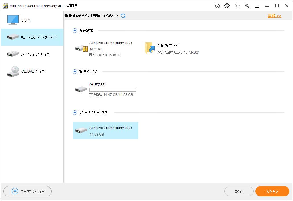
Task: Click the bootable CD/disc icon in title bar
Action: (217, 6)
